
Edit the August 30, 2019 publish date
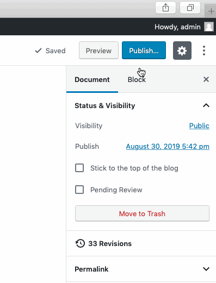point(168,146)
